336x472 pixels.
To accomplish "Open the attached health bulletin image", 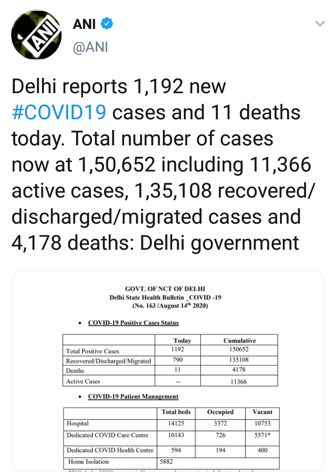I will 168,370.
